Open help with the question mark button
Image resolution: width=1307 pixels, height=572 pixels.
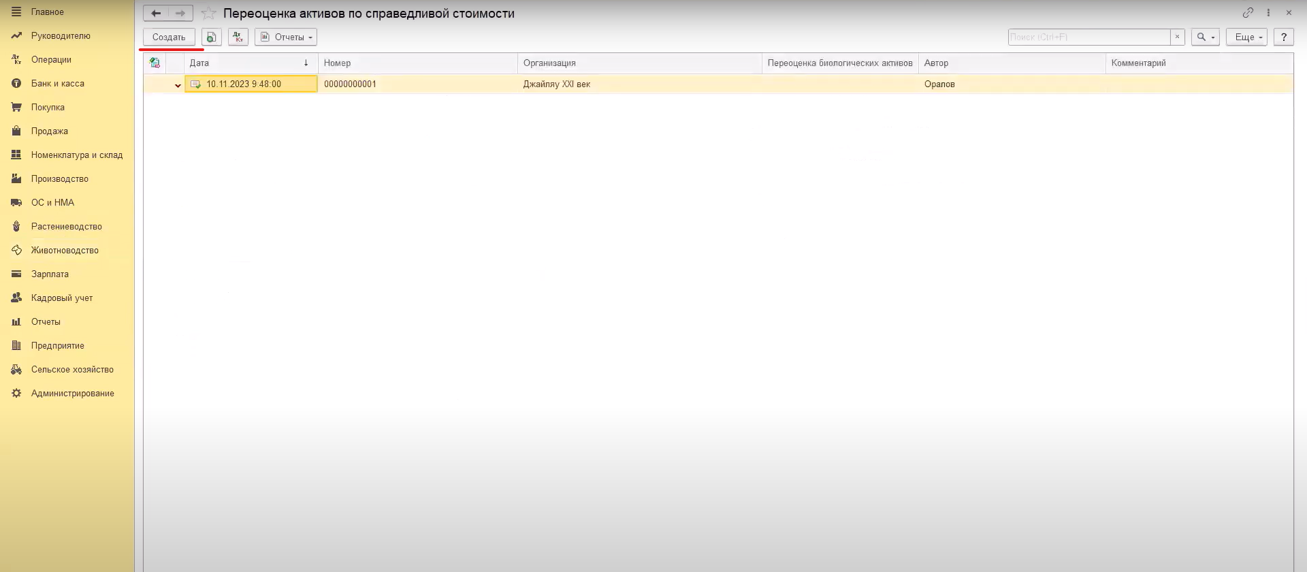1283,37
